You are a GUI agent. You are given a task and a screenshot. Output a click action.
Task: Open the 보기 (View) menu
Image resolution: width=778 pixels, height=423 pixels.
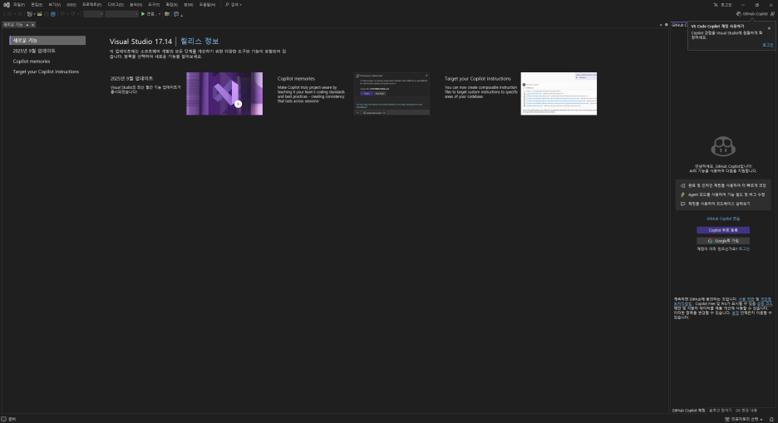[x=54, y=4]
